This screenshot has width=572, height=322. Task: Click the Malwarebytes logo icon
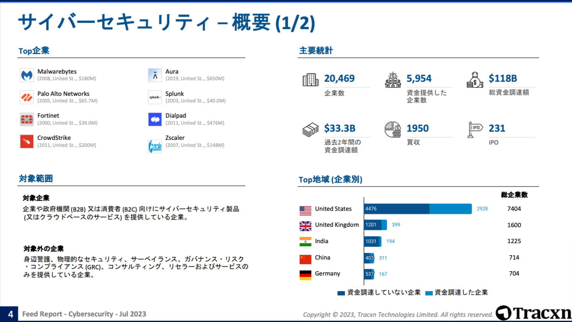(27, 75)
